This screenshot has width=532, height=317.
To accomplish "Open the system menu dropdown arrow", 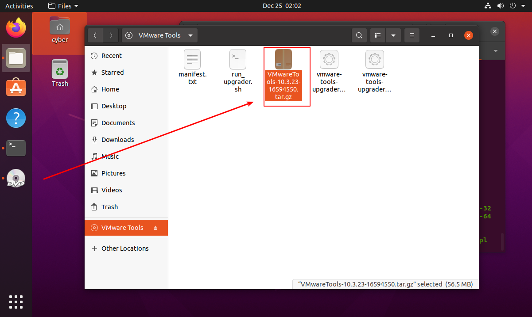I will pyautogui.click(x=524, y=6).
